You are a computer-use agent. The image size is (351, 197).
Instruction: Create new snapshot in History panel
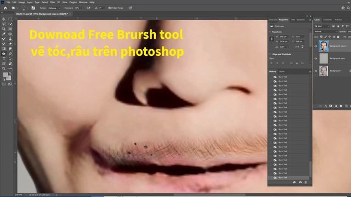pyautogui.click(x=300, y=182)
